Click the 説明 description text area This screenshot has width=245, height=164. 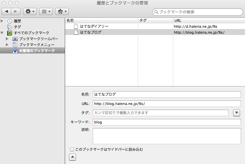click(167, 136)
